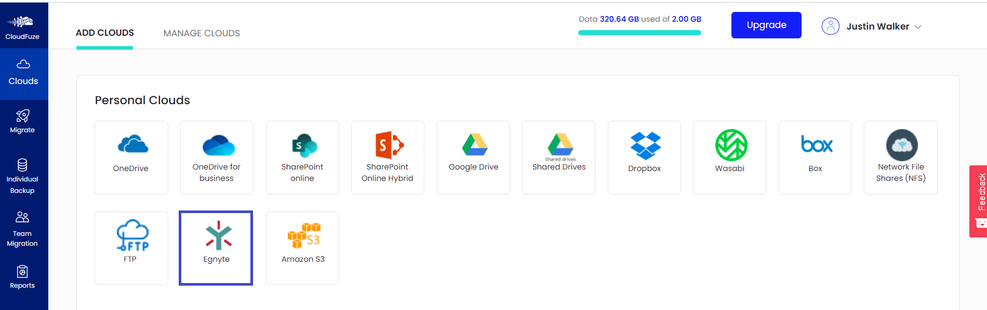Click the Upgrade button
987x310 pixels.
click(x=766, y=25)
